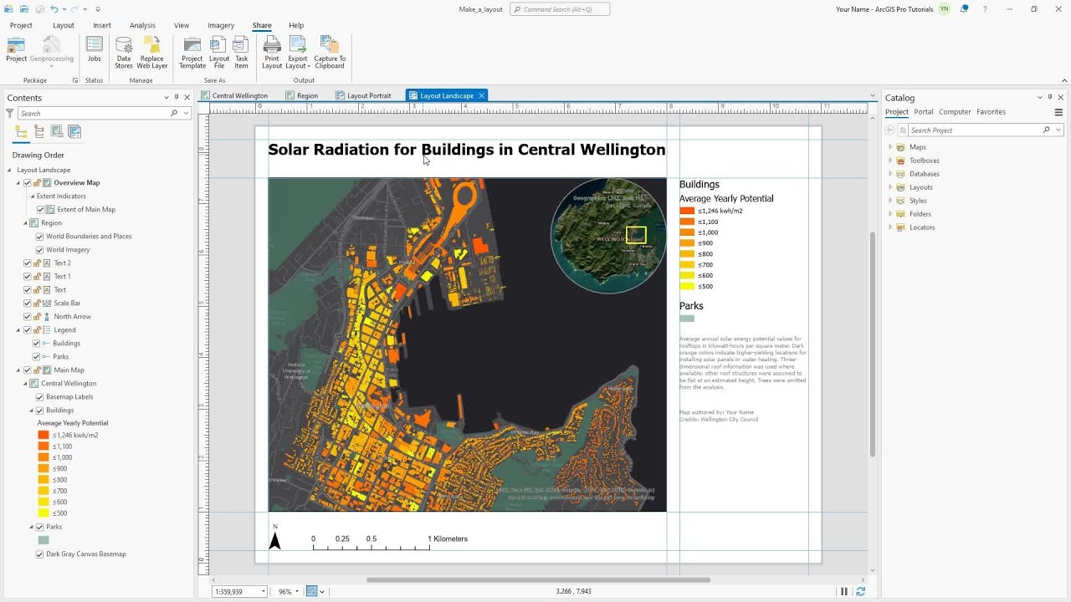Click the notifications bell icon
Screen dimensions: 1071x602
965,9
